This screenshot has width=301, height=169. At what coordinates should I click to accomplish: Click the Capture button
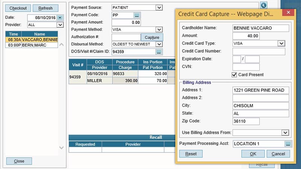click(152, 37)
